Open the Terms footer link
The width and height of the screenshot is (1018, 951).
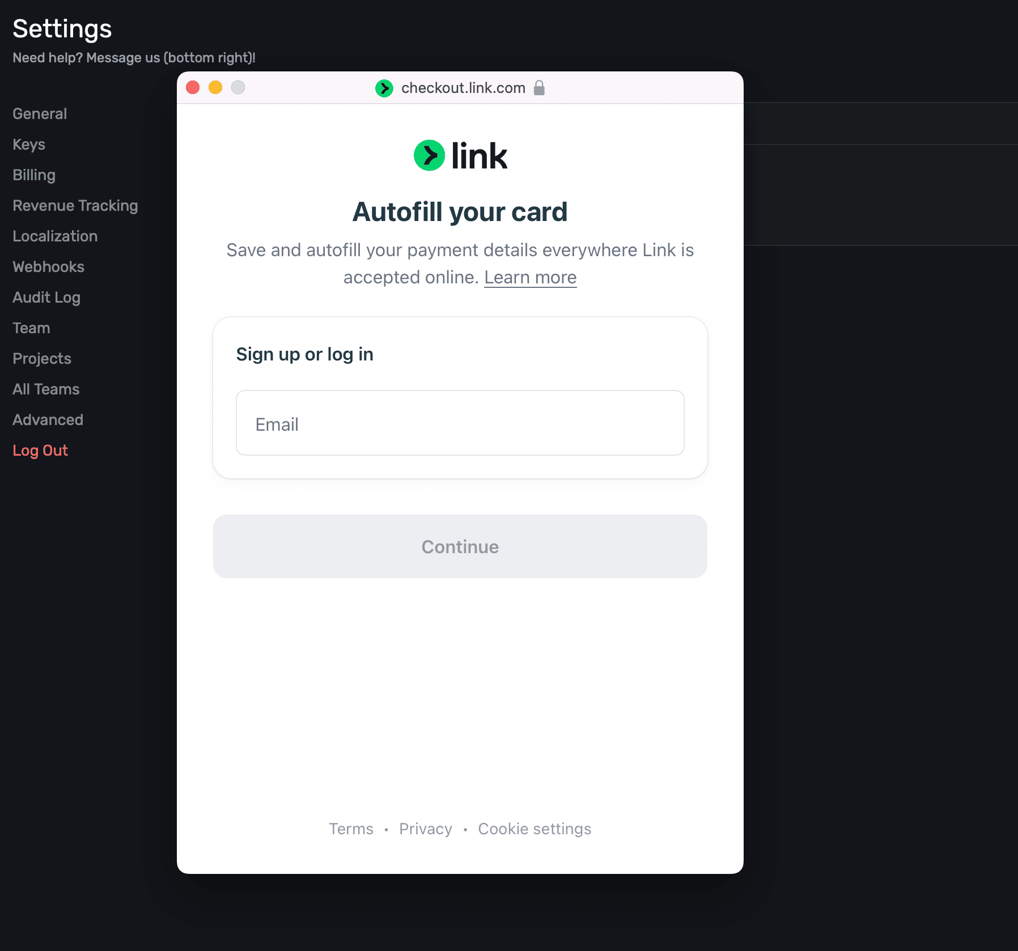tap(351, 829)
